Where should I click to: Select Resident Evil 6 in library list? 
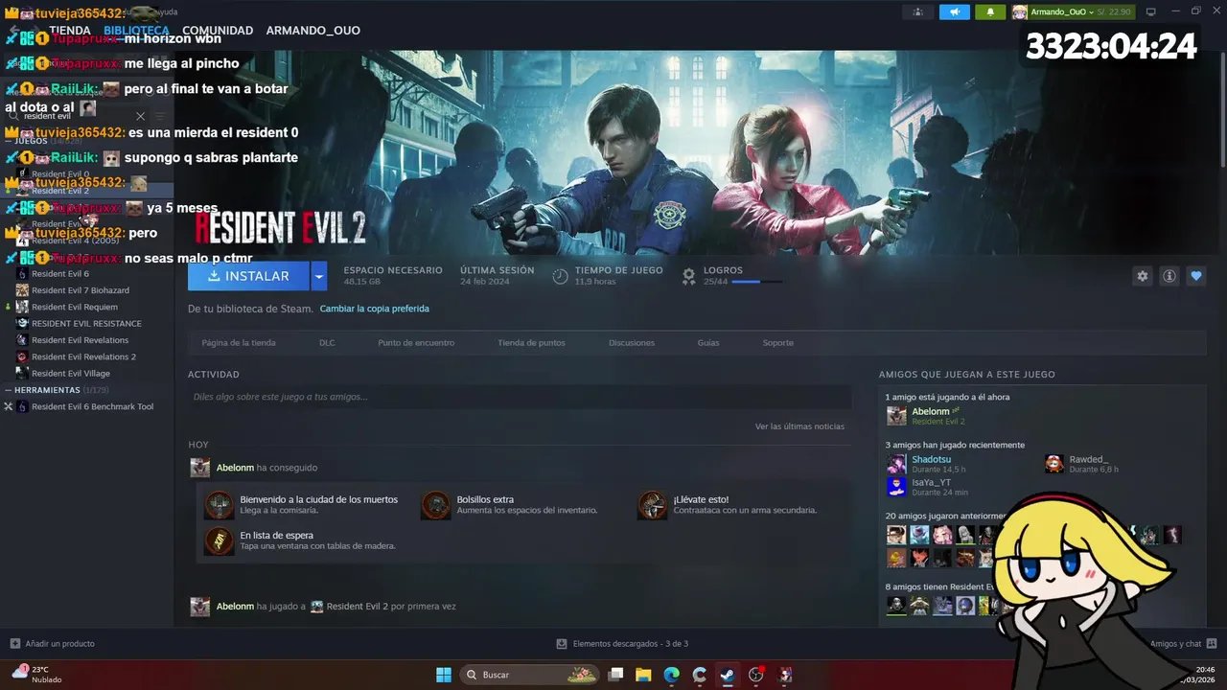click(x=59, y=273)
